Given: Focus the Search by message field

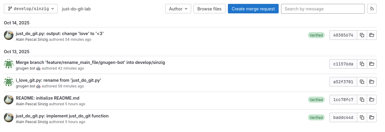Looking at the screenshot, I should point(323,9).
